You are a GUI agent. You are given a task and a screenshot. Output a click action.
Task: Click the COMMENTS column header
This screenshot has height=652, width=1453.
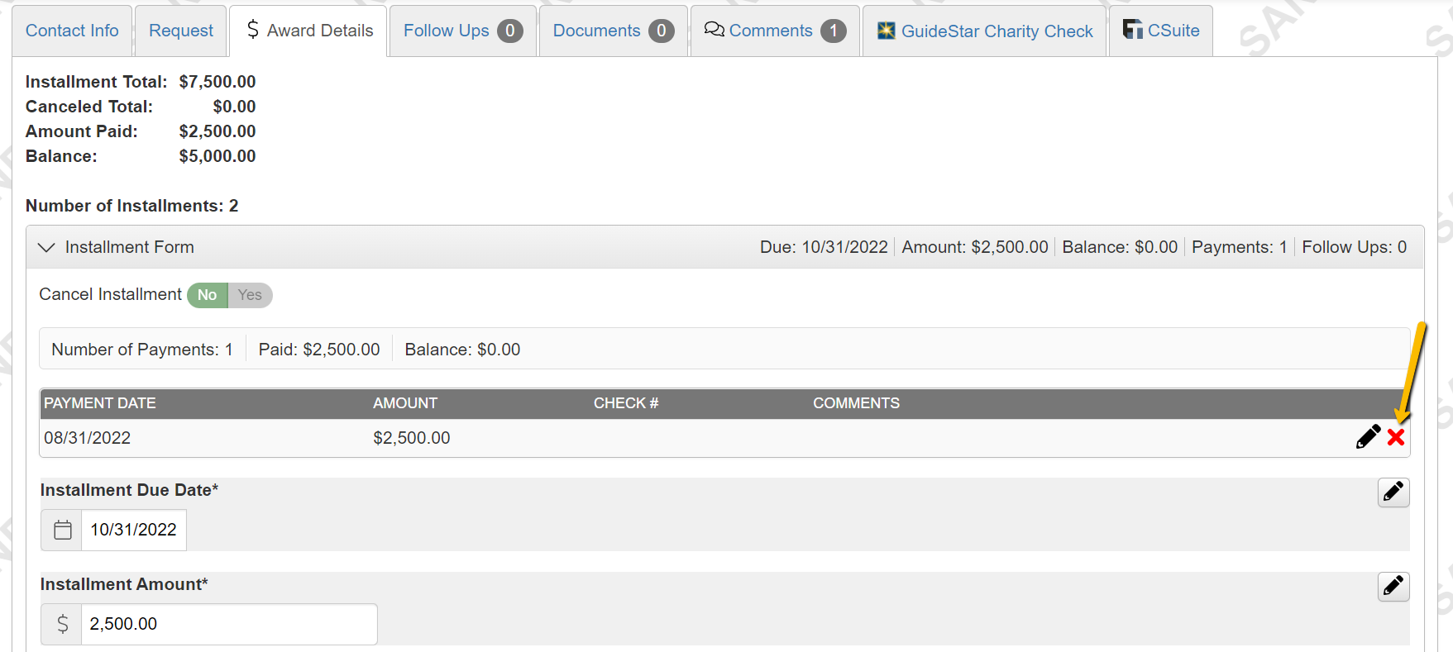pyautogui.click(x=856, y=403)
